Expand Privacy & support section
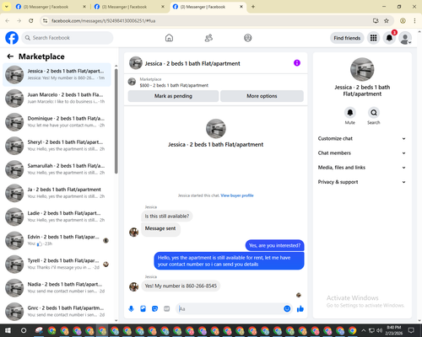This screenshot has width=422, height=337. tap(362, 182)
